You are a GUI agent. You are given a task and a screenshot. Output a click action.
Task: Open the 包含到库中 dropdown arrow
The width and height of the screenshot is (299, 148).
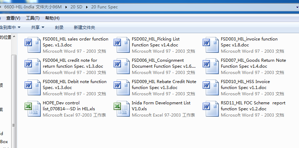click(x=19, y=27)
